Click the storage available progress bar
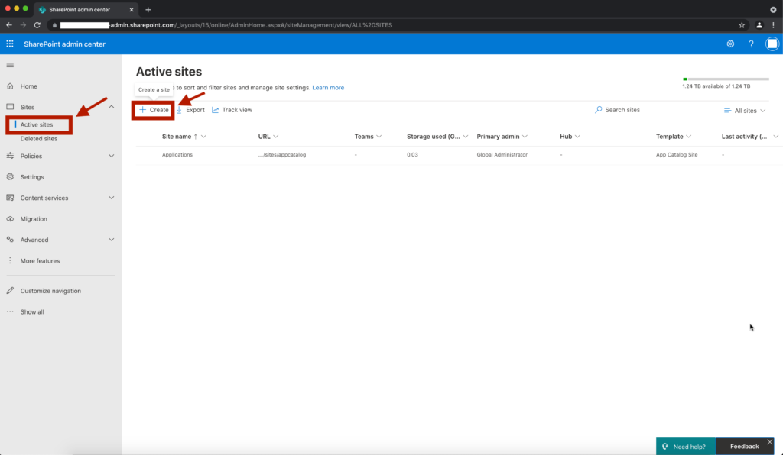The width and height of the screenshot is (783, 455). [726, 79]
